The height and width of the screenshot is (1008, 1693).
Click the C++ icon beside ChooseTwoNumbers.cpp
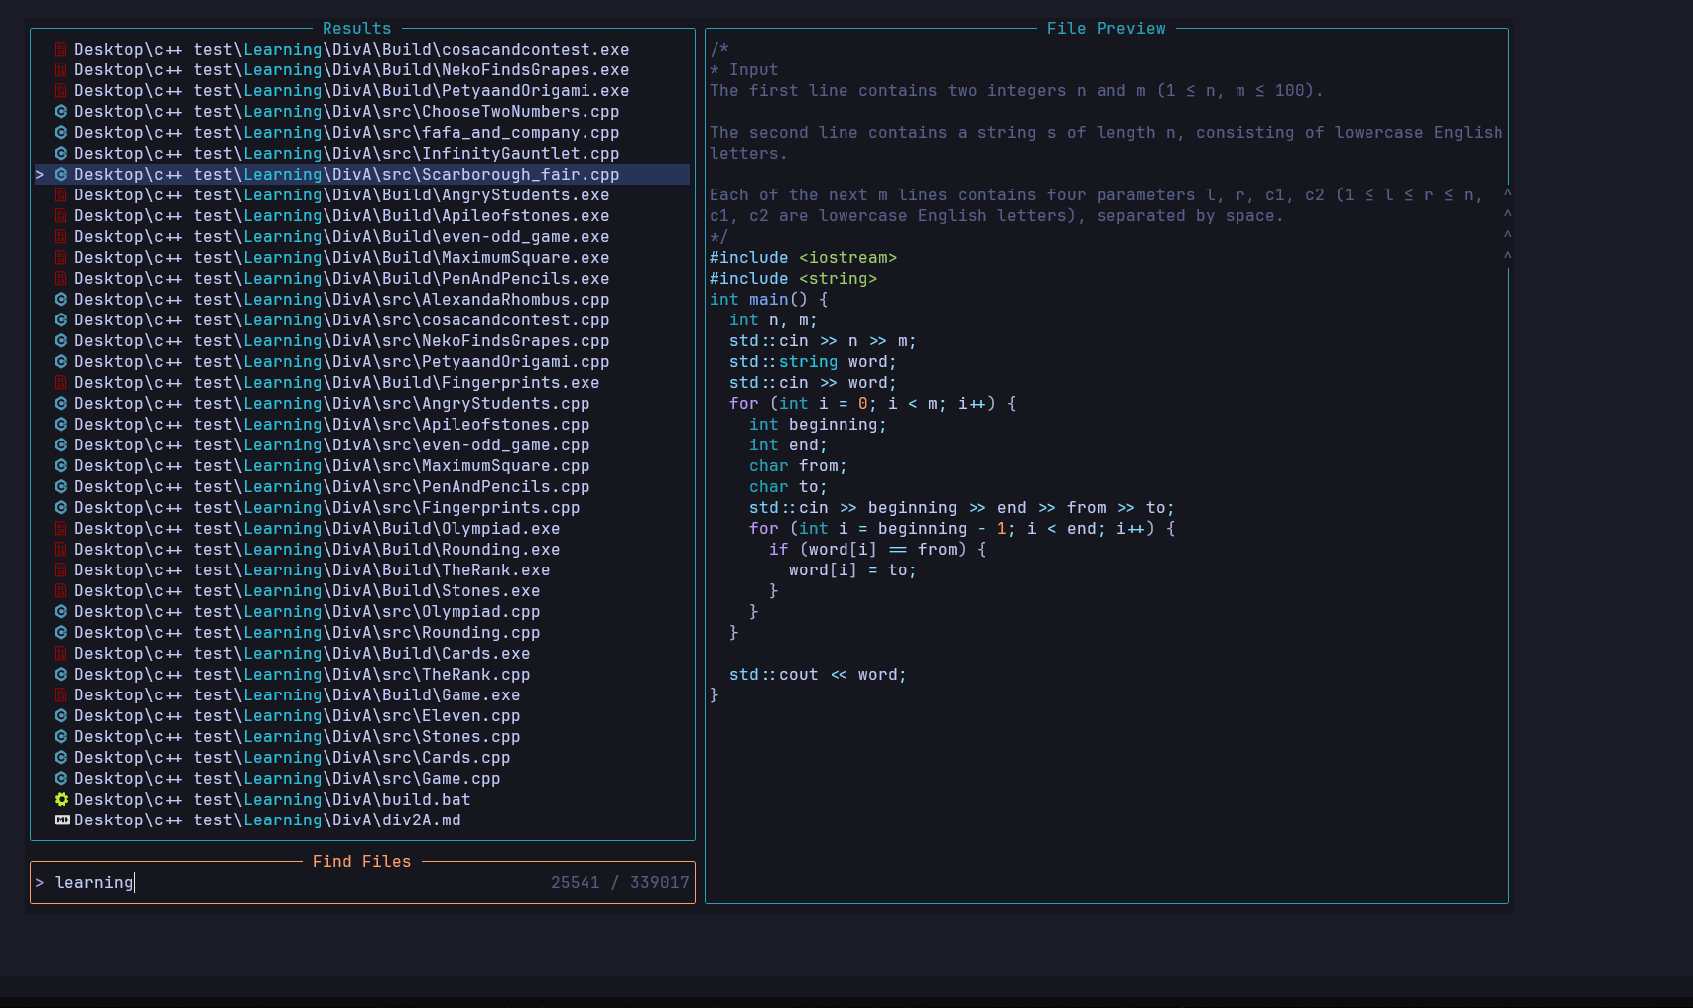pyautogui.click(x=61, y=112)
